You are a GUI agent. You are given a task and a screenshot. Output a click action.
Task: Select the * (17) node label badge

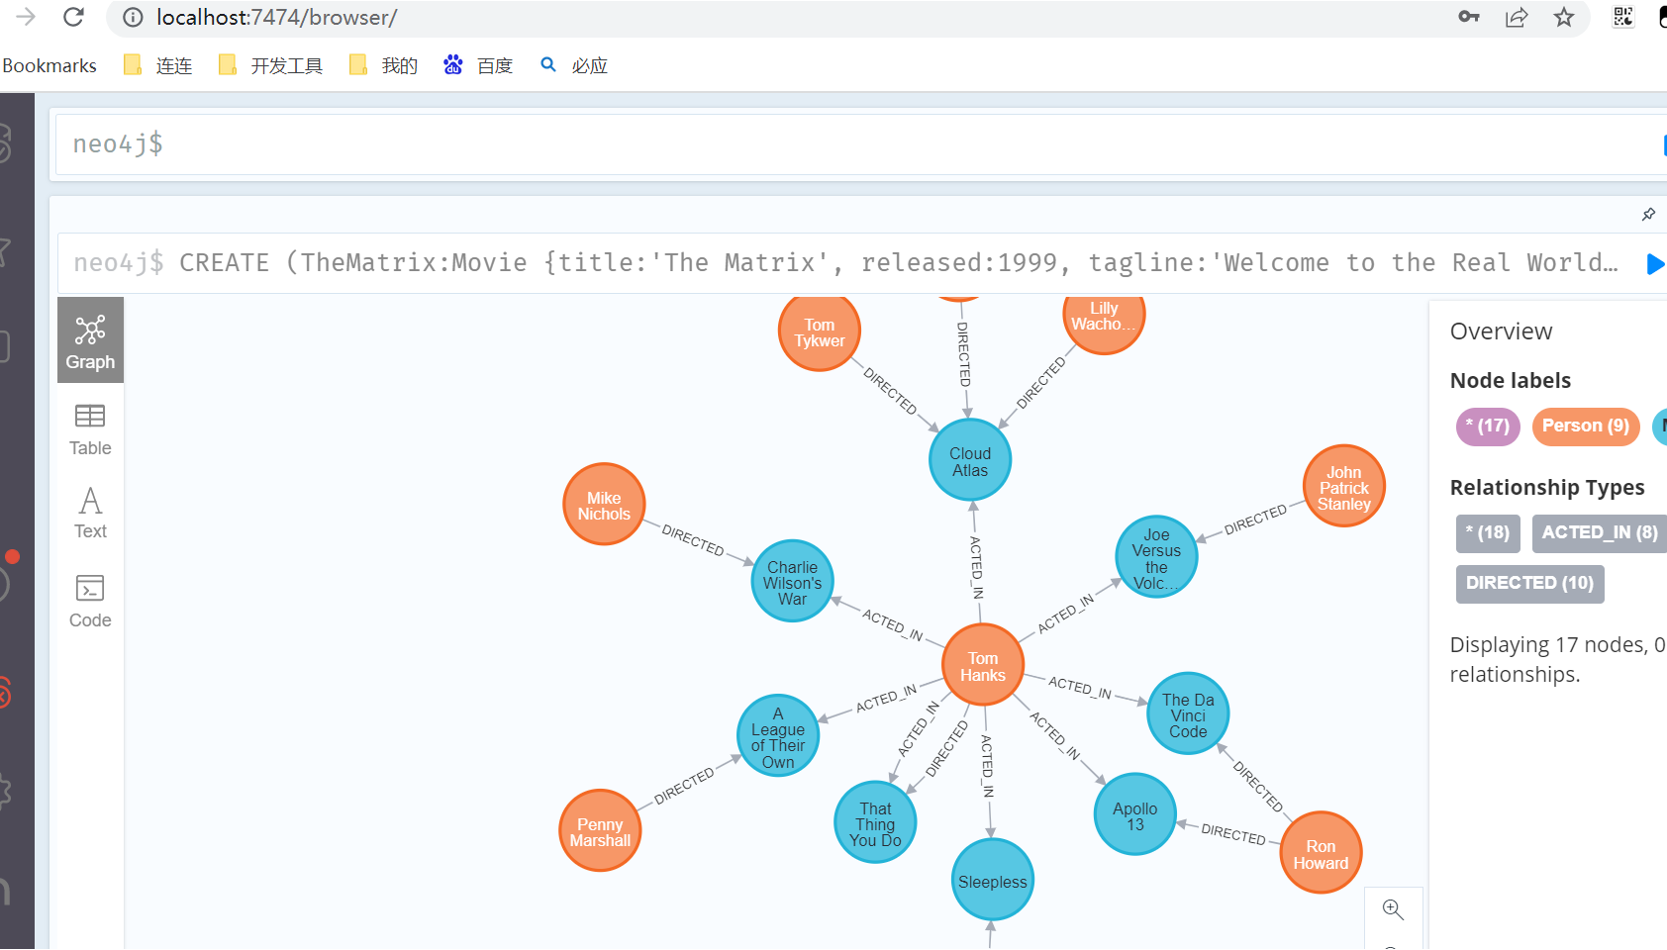1488,427
